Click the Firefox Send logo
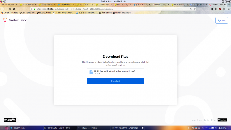Viewport: 231px width, 130px height. (x=15, y=20)
